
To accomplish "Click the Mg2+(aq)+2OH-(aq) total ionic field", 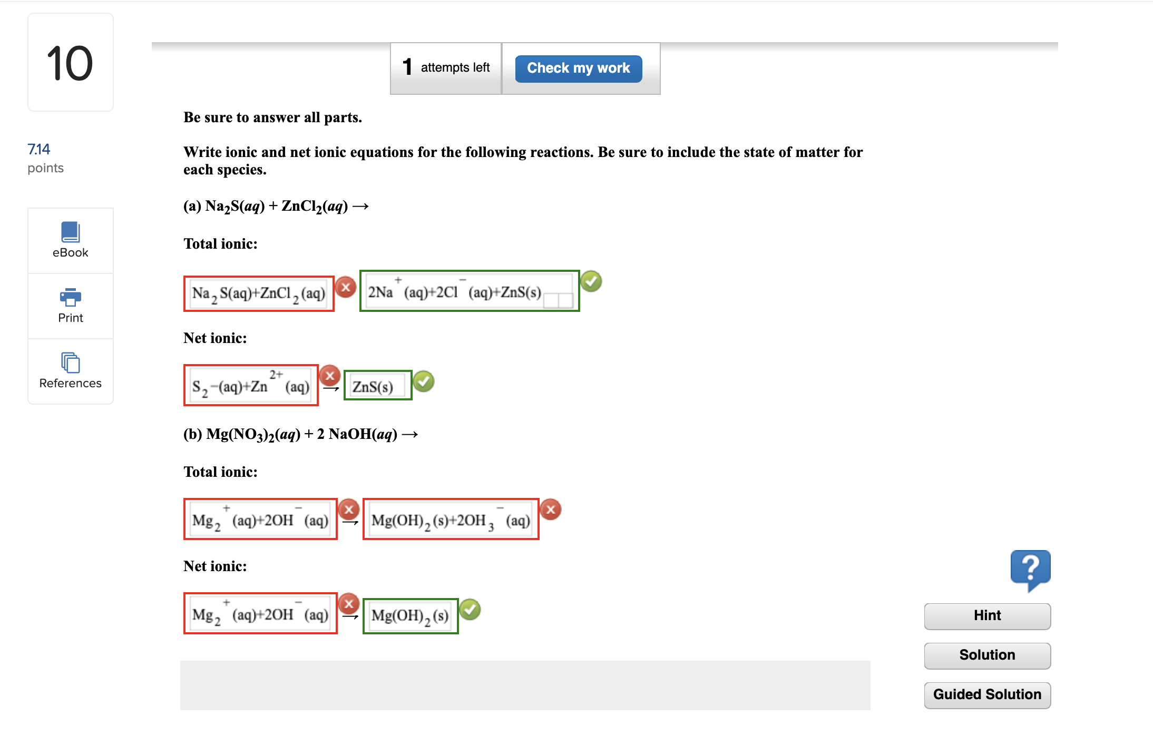I will [x=260, y=518].
